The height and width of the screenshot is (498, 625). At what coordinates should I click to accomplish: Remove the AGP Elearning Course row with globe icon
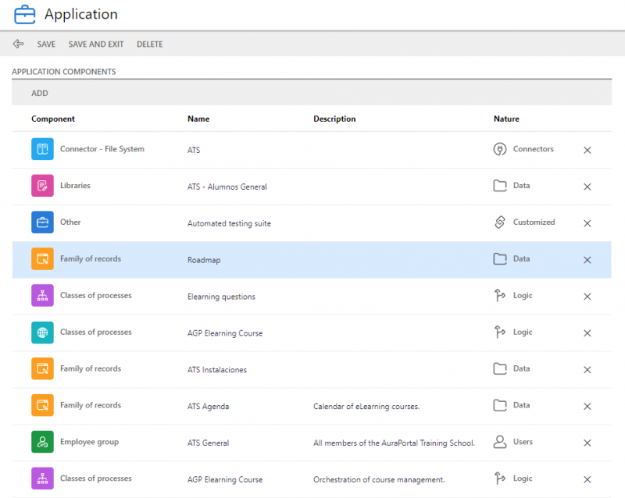pyautogui.click(x=587, y=333)
